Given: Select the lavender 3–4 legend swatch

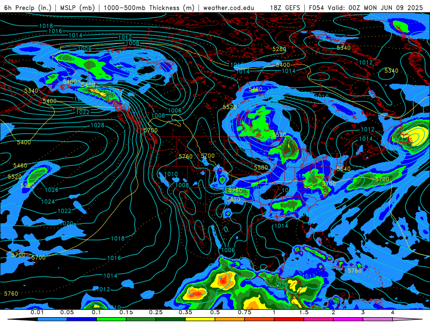Looking at the screenshot, I should [x=378, y=319].
